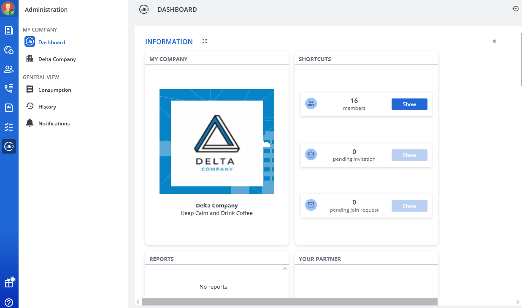The image size is (522, 308).
Task: Open the call log sidebar icon
Action: 9,88
